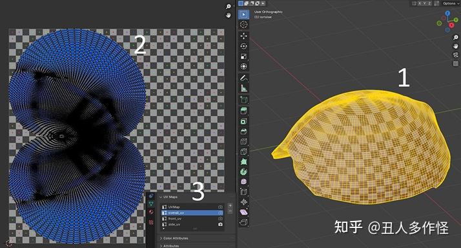Toggle the auto merge vertices button
461x248 pixels.
(436, 3)
